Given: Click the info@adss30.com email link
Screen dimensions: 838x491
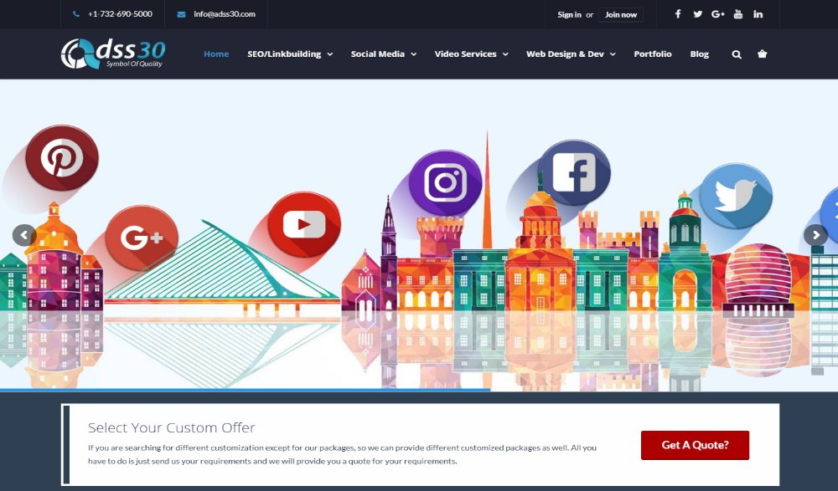Looking at the screenshot, I should point(225,14).
